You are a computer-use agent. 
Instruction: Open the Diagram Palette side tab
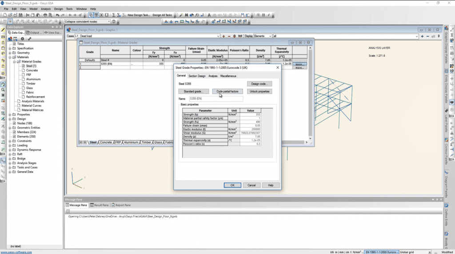(446, 185)
